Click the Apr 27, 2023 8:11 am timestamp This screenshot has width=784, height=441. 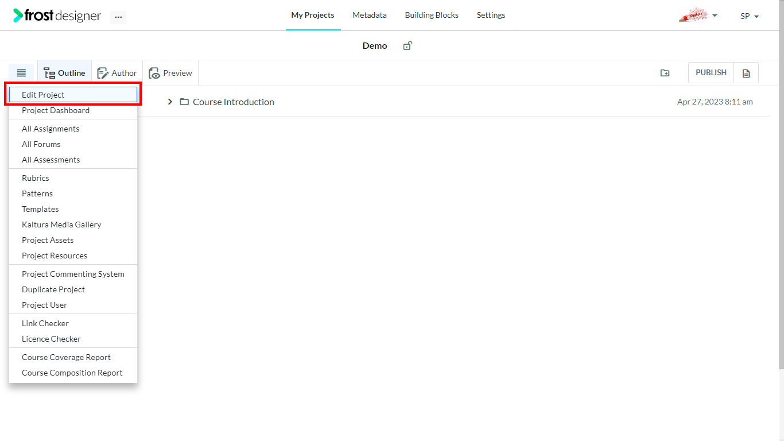[715, 102]
